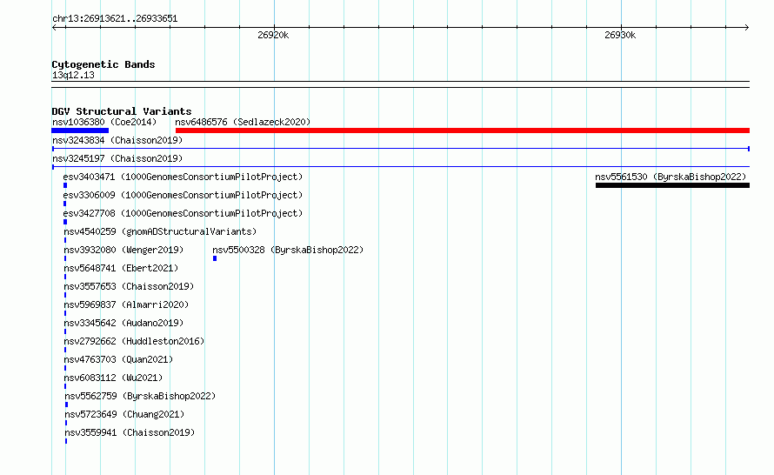
Task: Open nsv3243834 (Chaisson2019) variant label
Action: [117, 140]
